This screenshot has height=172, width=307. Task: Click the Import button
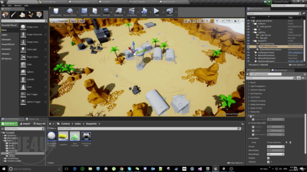pyautogui.click(x=25, y=124)
